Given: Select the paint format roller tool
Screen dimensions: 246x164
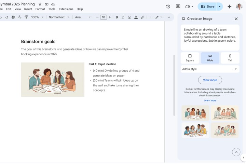Looking at the screenshot, I should click(x=26, y=17).
